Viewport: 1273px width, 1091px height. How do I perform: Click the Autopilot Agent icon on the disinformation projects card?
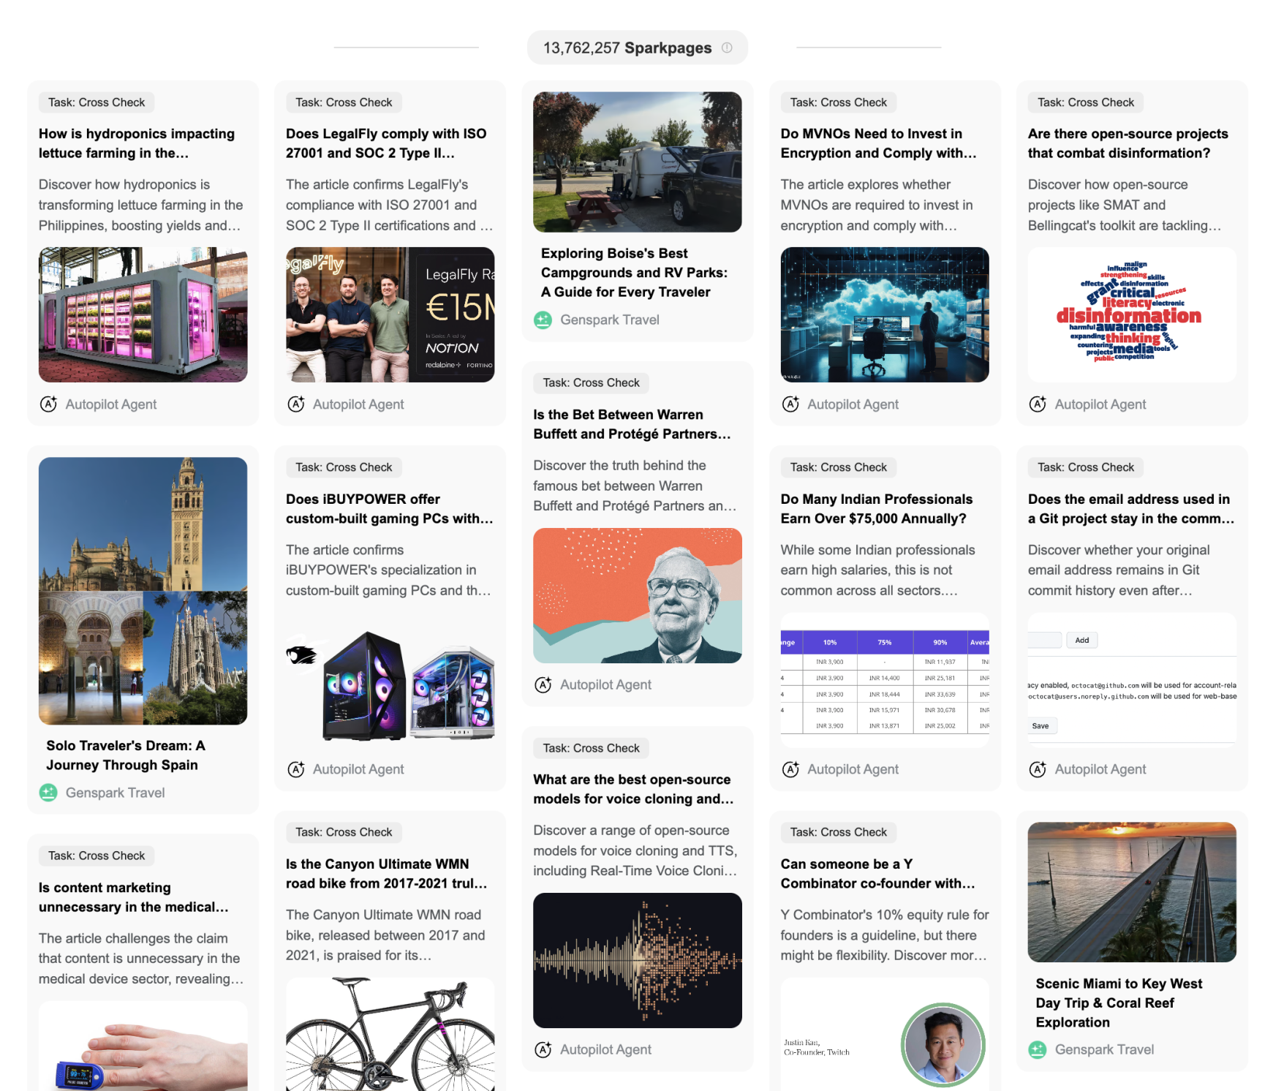[1038, 404]
